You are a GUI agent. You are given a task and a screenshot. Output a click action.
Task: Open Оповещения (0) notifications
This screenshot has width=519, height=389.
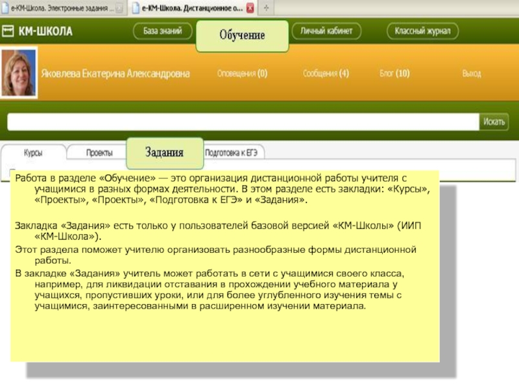pos(242,73)
